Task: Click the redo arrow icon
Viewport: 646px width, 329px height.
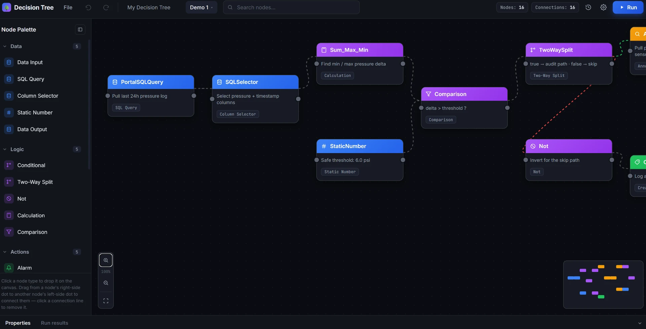Action: point(106,7)
